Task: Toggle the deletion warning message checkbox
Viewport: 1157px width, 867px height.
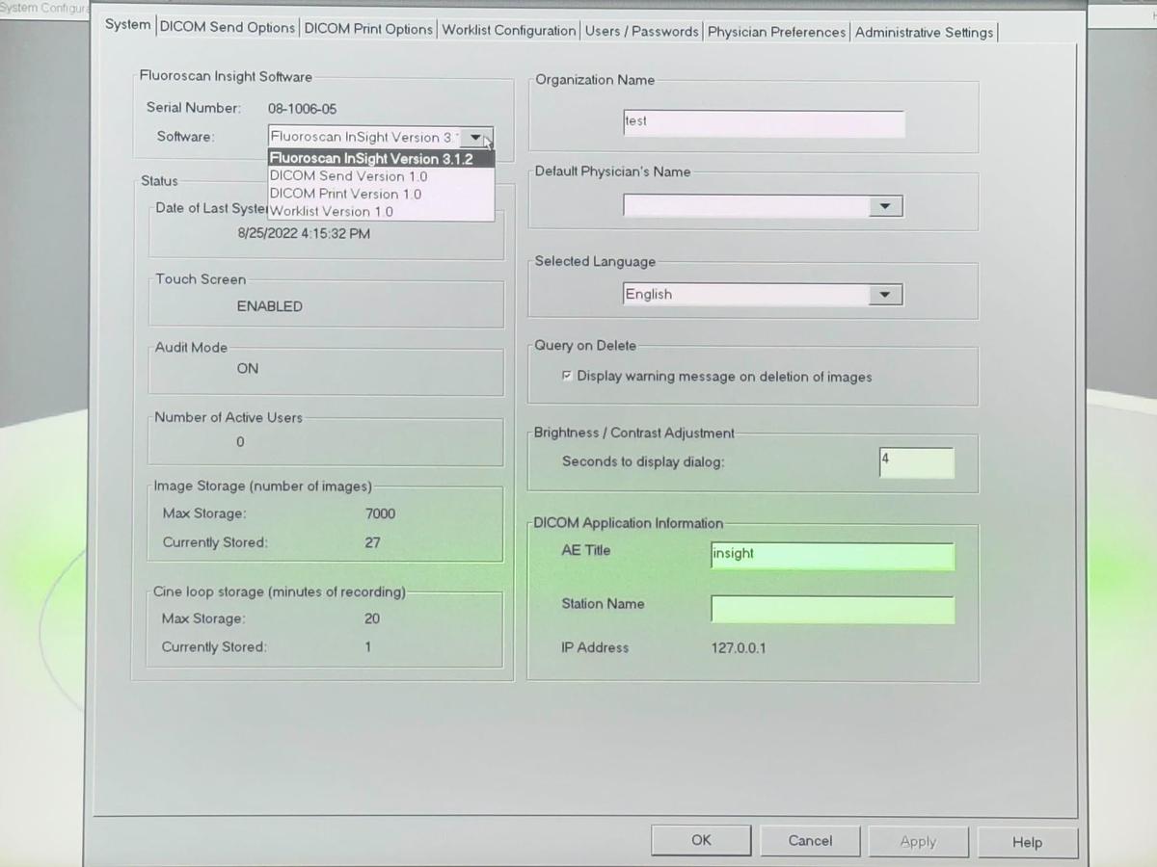Action: 567,377
